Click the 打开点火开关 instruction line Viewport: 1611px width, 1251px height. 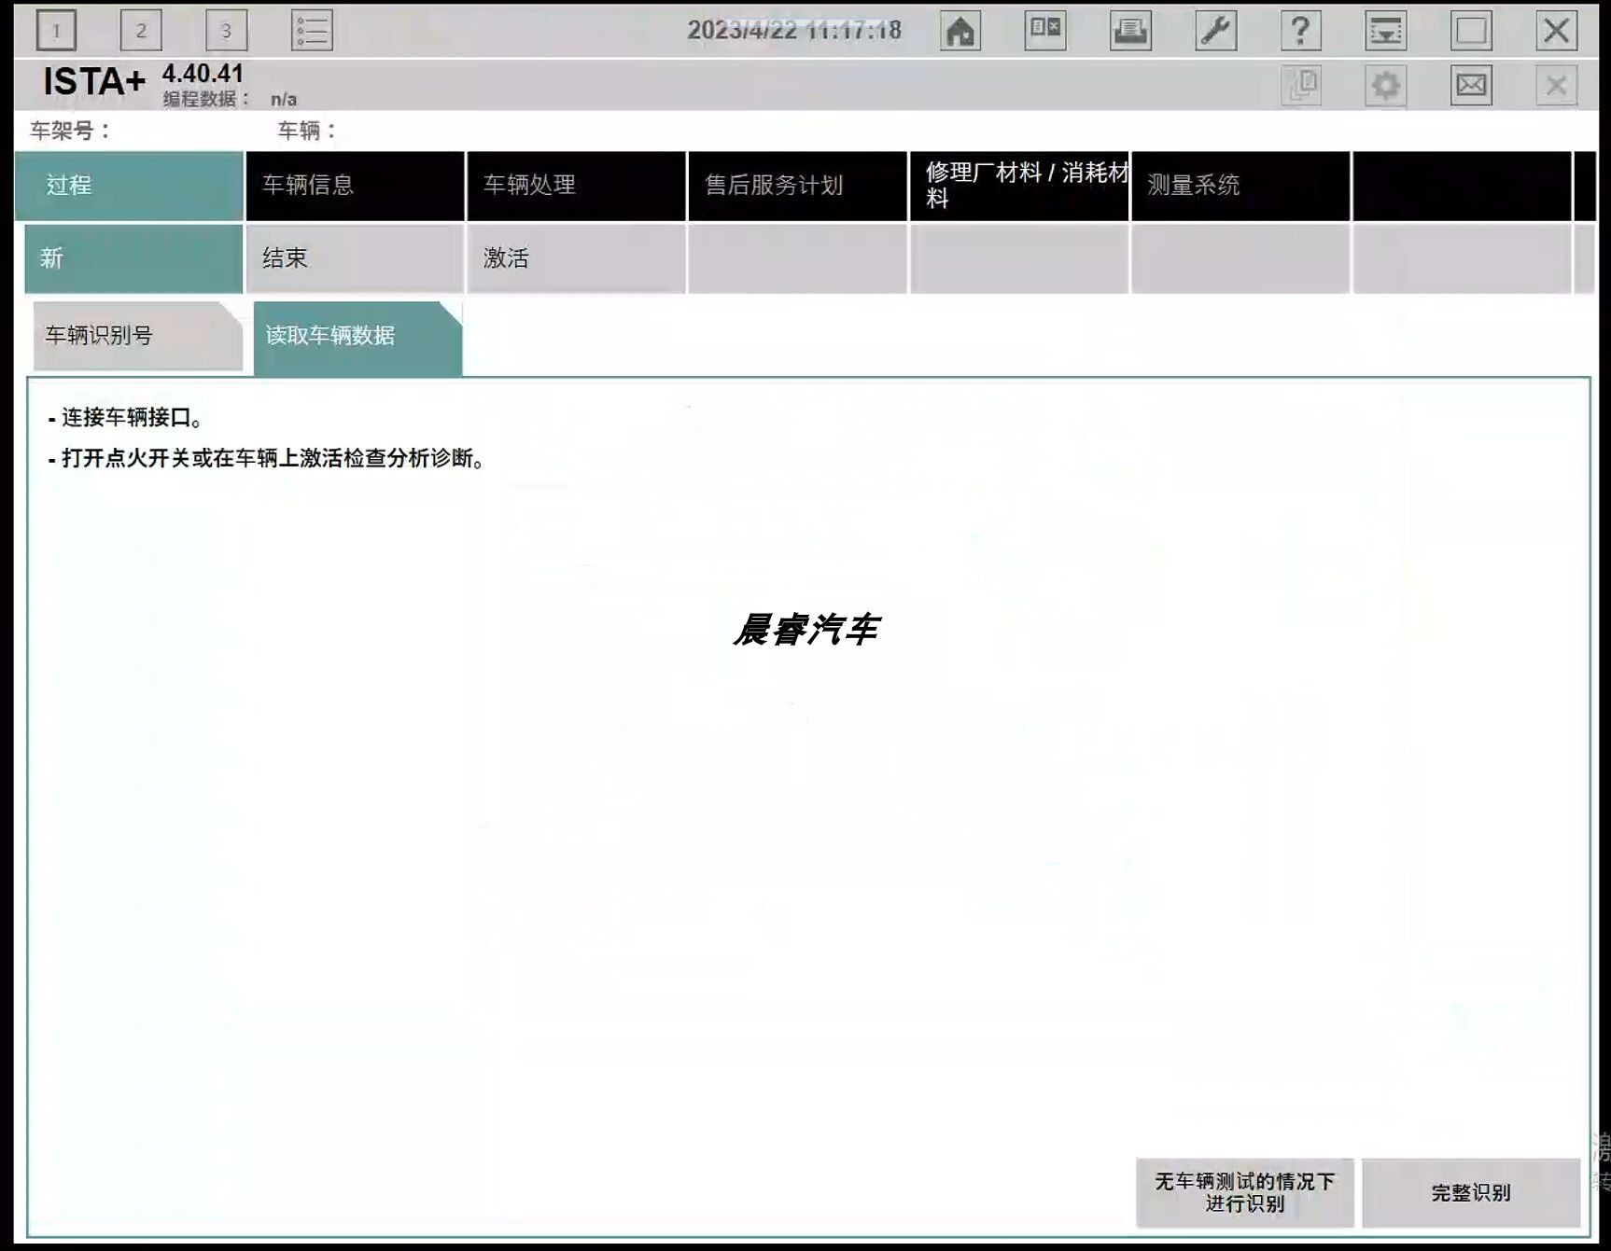[x=267, y=458]
